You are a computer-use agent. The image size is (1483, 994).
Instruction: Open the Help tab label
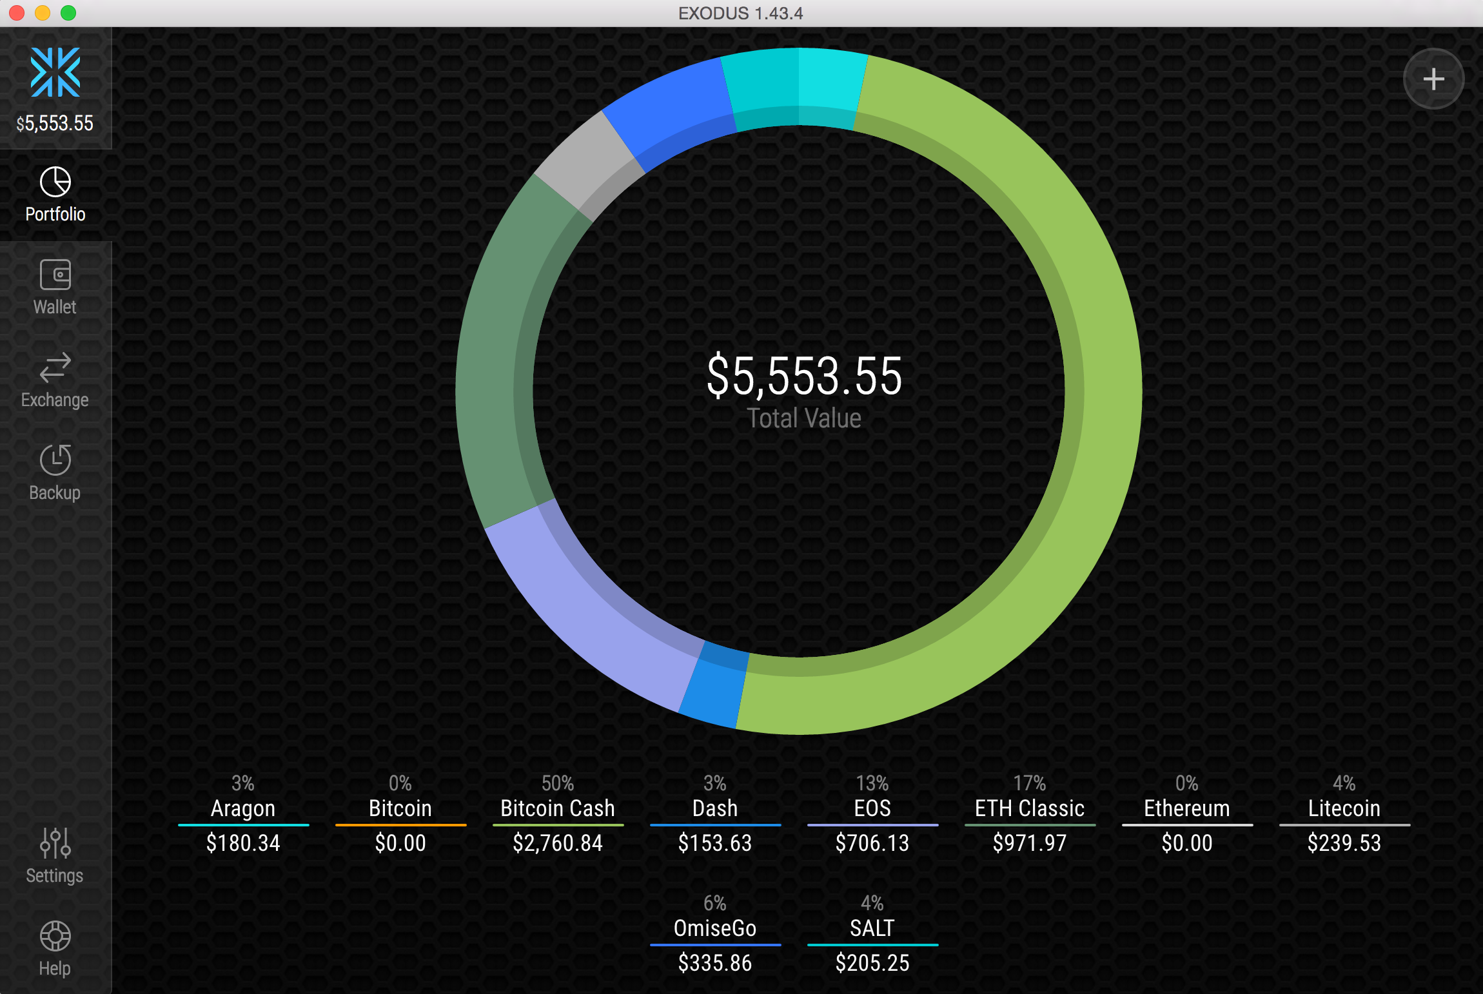[55, 968]
